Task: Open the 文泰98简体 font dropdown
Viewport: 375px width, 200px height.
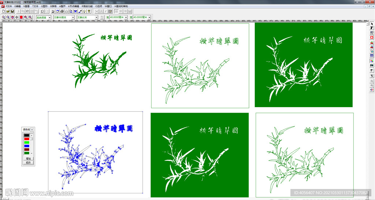Action: [73, 17]
